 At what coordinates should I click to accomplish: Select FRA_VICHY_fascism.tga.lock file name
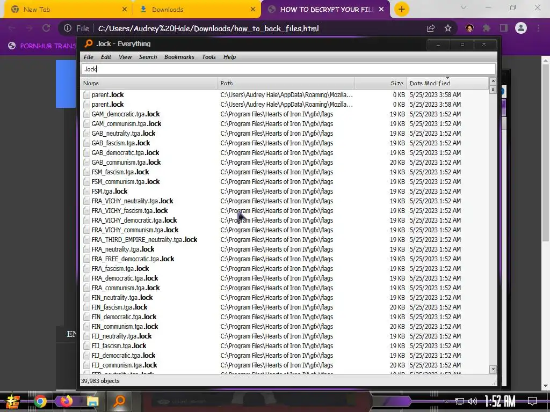coord(129,210)
